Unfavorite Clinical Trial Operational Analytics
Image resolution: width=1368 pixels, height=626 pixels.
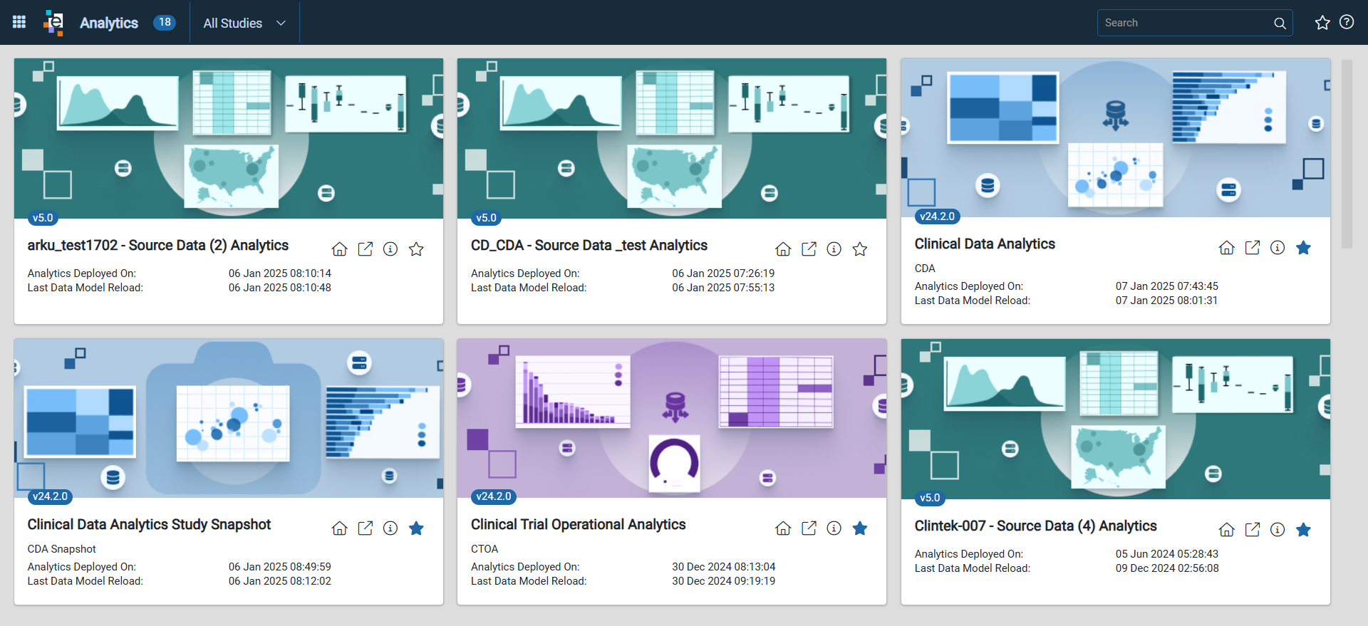[860, 528]
